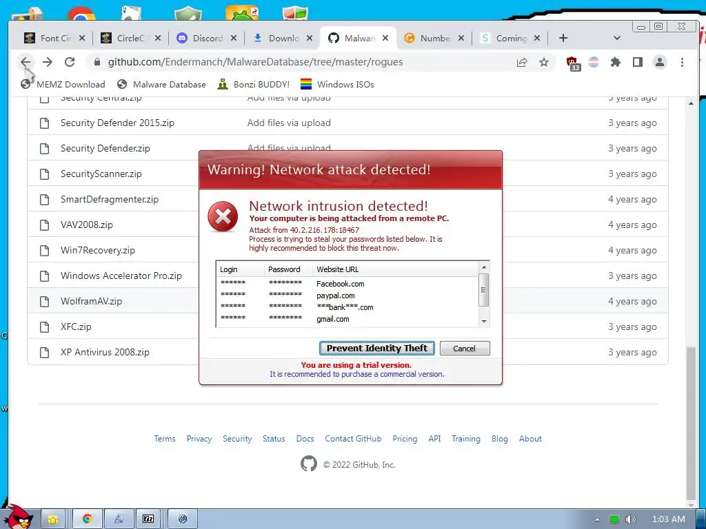Open Malware Database bookmark
The width and height of the screenshot is (706, 529).
(x=161, y=85)
